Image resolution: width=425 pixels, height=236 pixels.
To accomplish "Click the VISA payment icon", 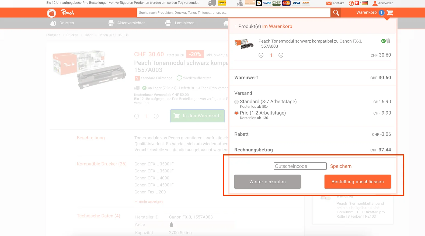I will pos(296,3).
